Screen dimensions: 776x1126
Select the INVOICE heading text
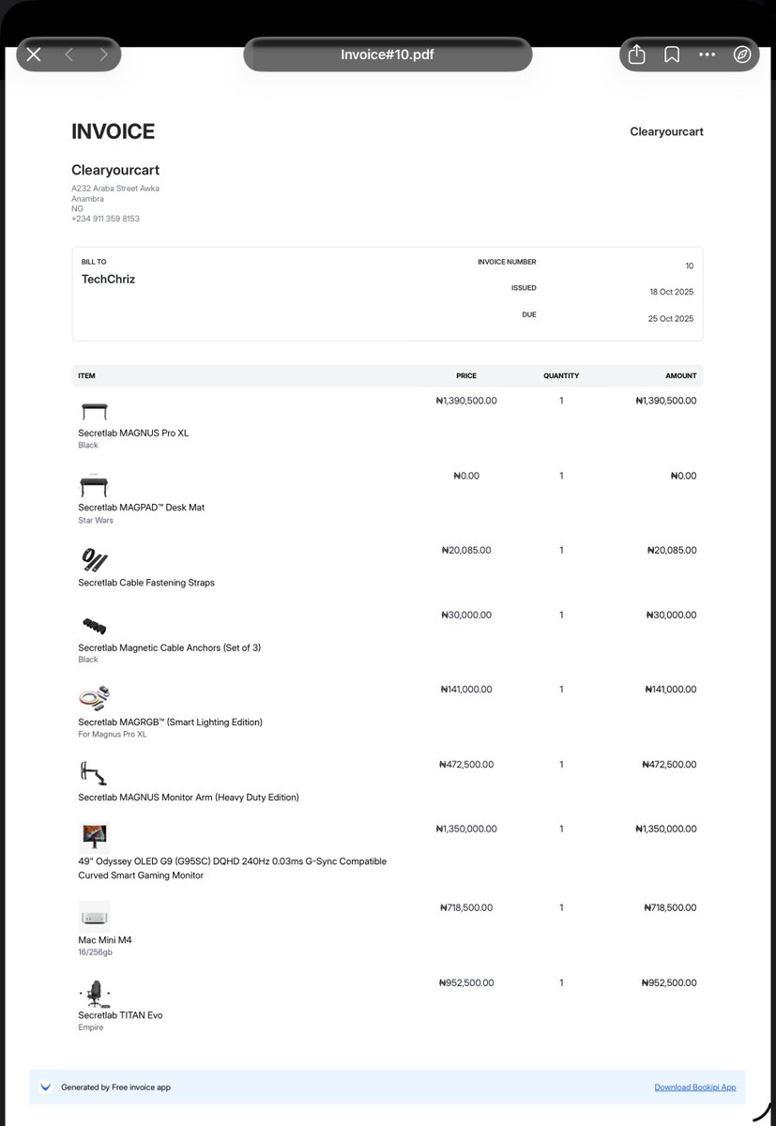coord(113,132)
